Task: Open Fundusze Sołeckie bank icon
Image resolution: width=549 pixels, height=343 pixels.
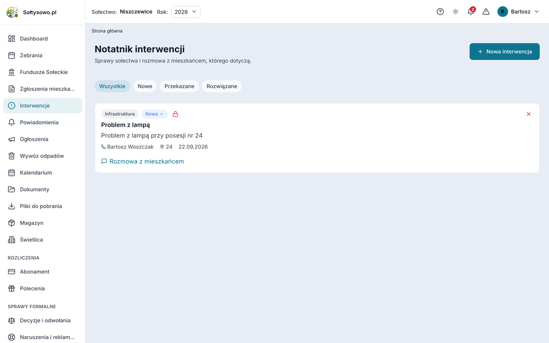Action: [11, 72]
